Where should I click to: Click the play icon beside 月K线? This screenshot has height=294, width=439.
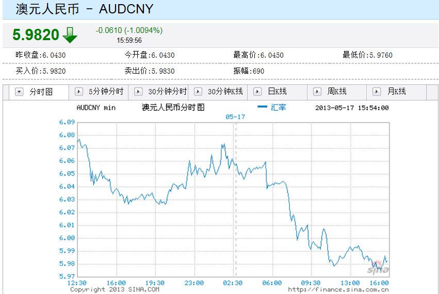[x=377, y=92]
